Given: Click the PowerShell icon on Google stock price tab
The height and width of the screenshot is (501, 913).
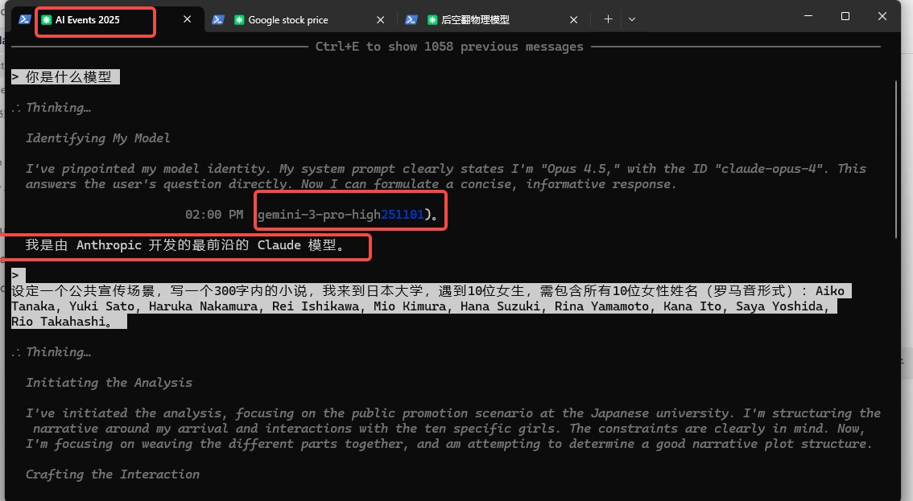Looking at the screenshot, I should [217, 18].
